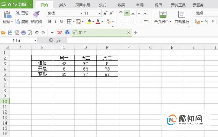Click Auto Wrap (自动换行) button

[x=182, y=17]
